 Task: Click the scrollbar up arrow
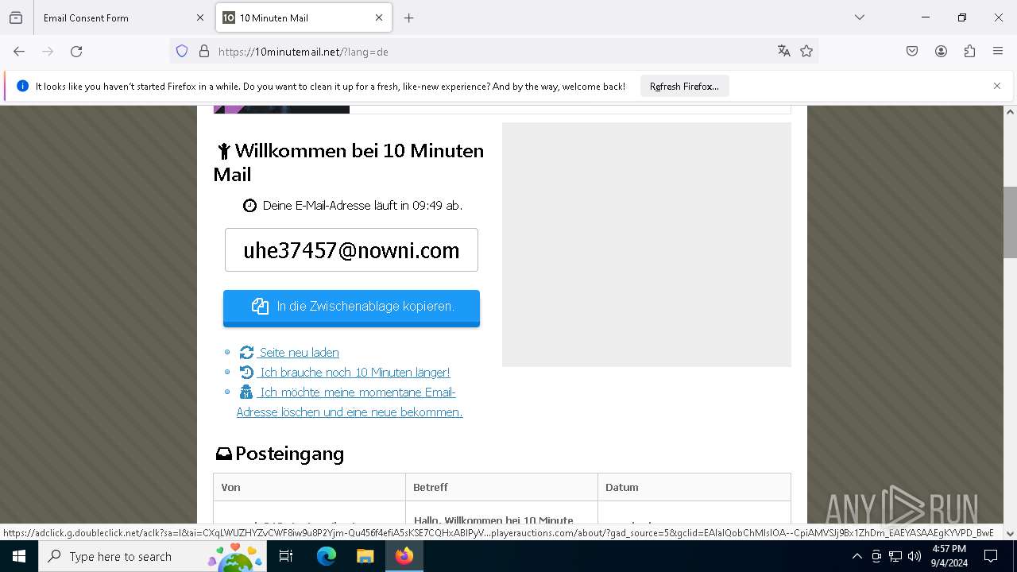pos(1010,112)
